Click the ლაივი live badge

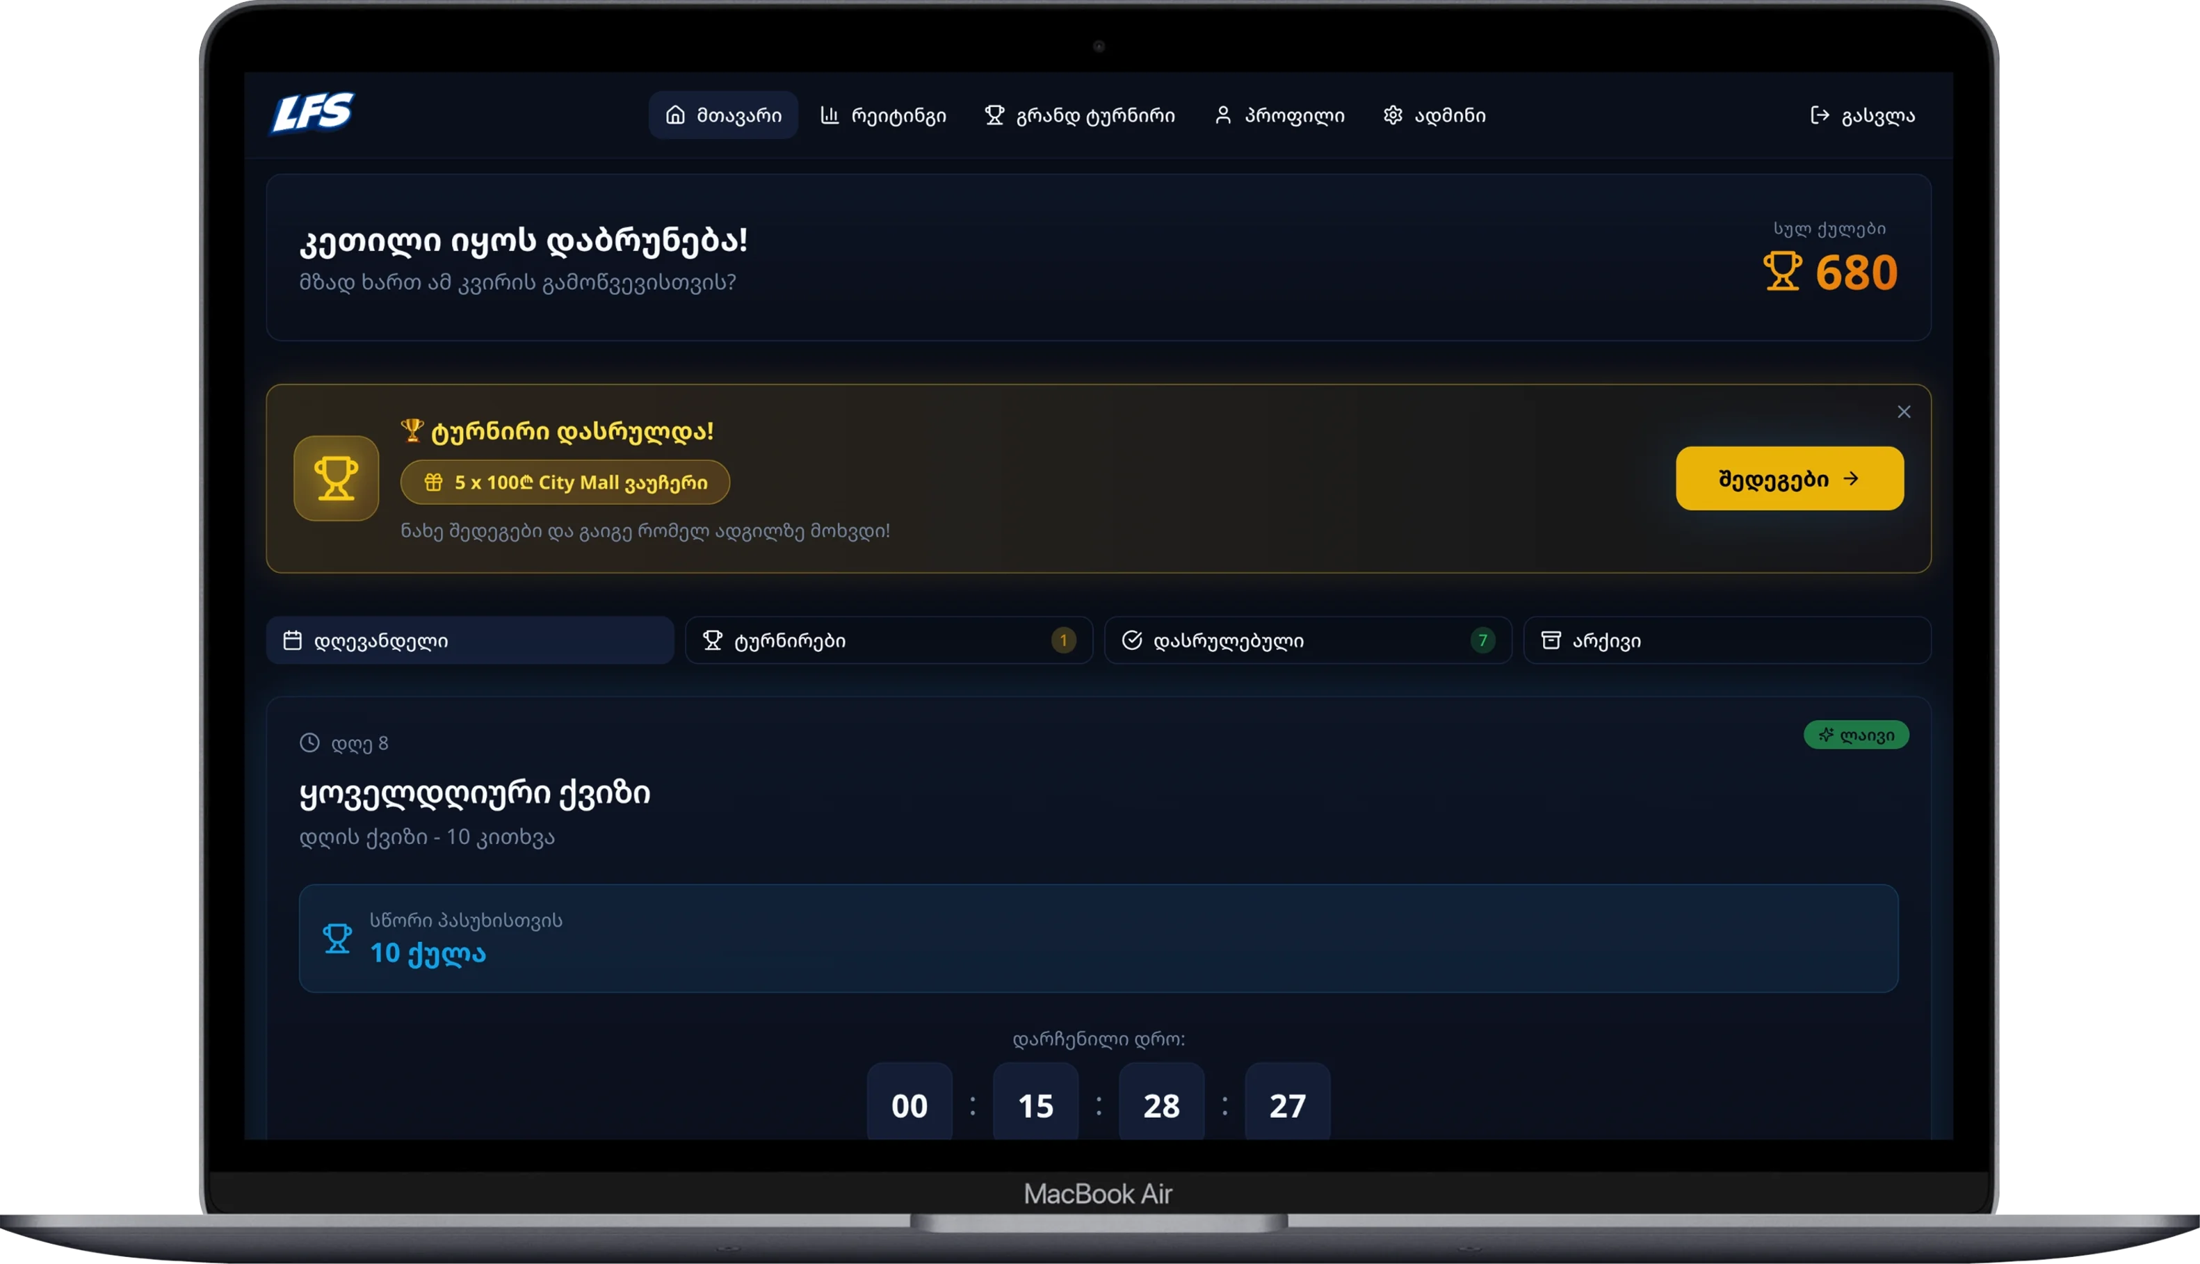1857,736
